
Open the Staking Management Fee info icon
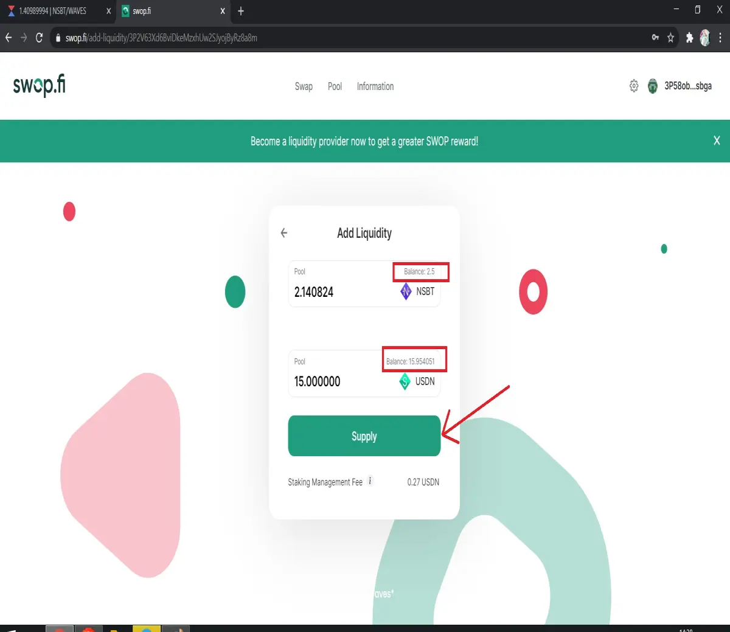click(370, 481)
